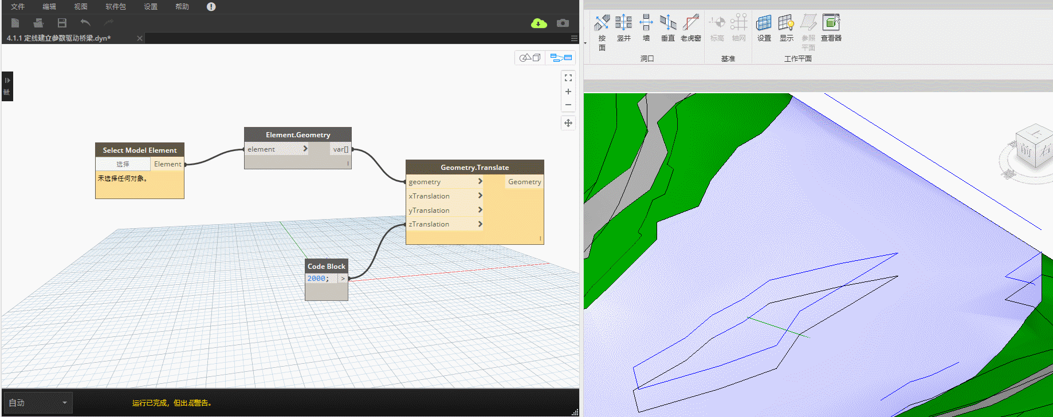Viewport: 1053px width, 417px height.
Task: Click the 2000 value in Code Block
Action: point(316,279)
